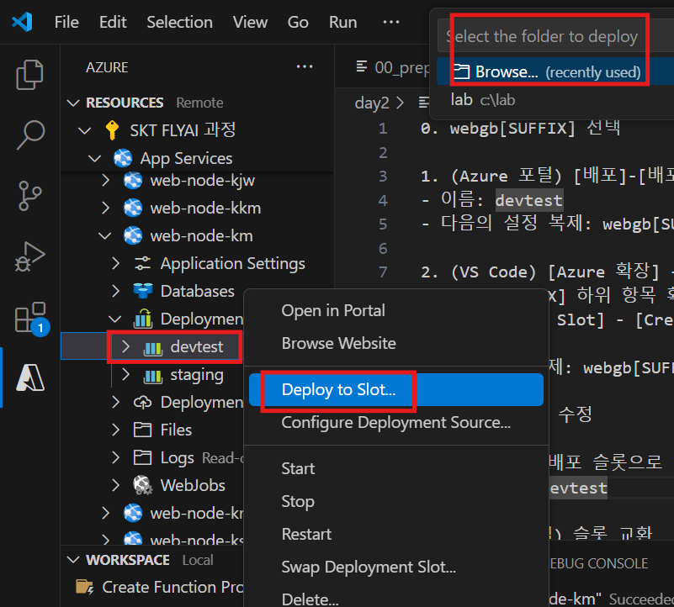Choose Delete... from context menu
The image size is (674, 607).
[395, 599]
